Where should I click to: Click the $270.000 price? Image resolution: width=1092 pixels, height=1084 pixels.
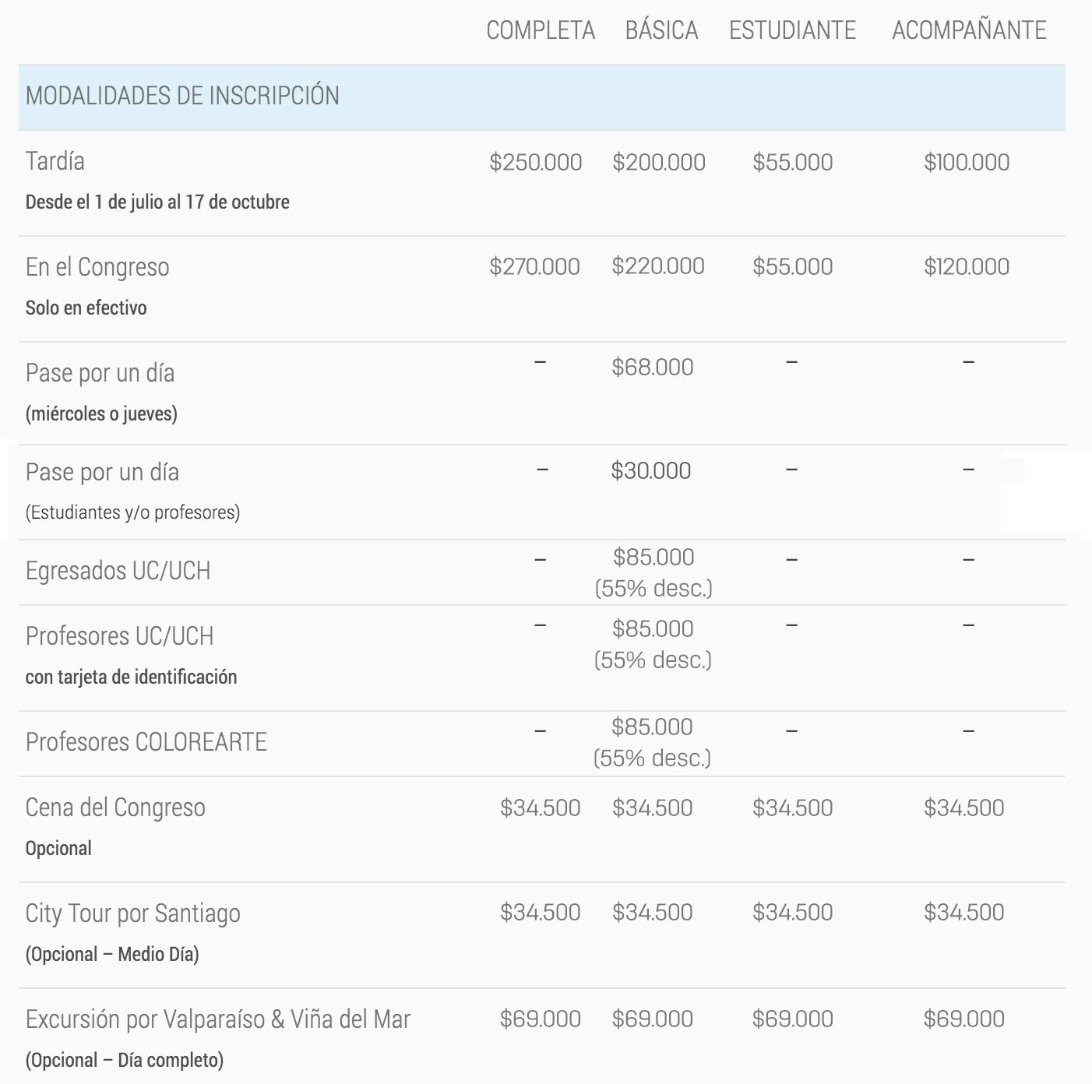click(x=535, y=266)
